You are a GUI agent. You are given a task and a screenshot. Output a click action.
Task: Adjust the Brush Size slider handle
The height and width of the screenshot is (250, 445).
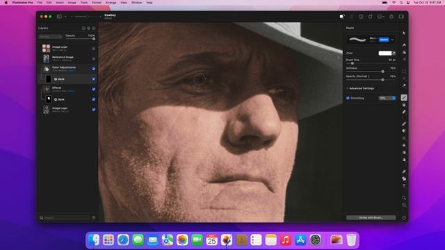click(x=353, y=63)
